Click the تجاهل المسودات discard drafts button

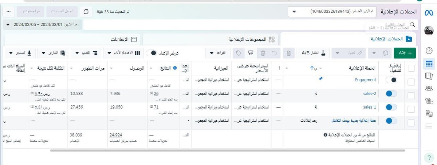click(62, 12)
